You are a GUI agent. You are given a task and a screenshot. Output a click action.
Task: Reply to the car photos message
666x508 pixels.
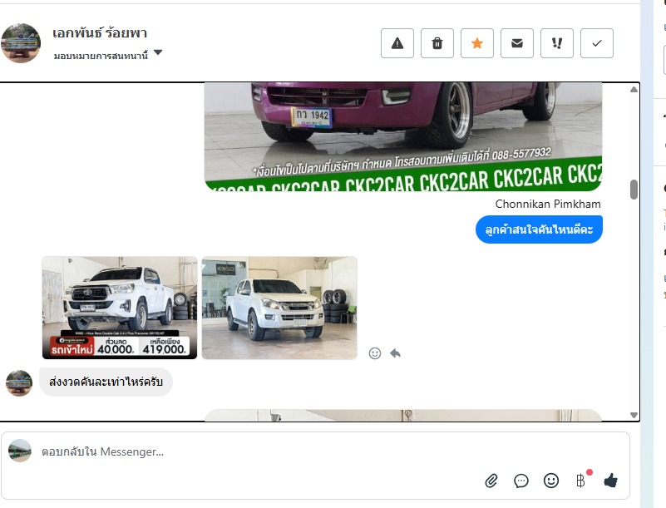coord(395,353)
